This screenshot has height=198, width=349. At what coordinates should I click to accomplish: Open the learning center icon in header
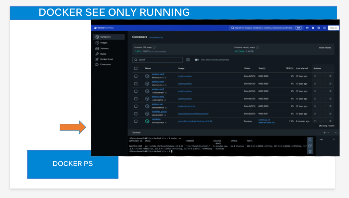coord(307,28)
